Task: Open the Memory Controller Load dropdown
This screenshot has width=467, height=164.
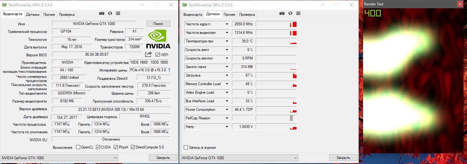Action: (x=227, y=84)
